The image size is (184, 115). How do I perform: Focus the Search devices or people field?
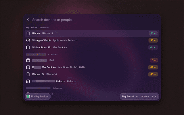click(53, 20)
